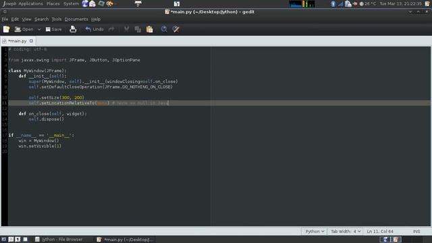Open the Applications panel menu

(x=30, y=3)
